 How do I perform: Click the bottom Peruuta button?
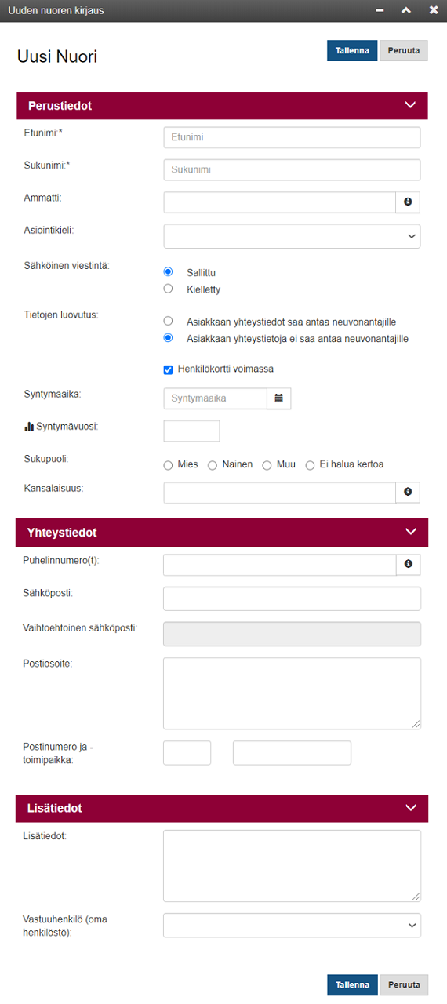point(405,984)
